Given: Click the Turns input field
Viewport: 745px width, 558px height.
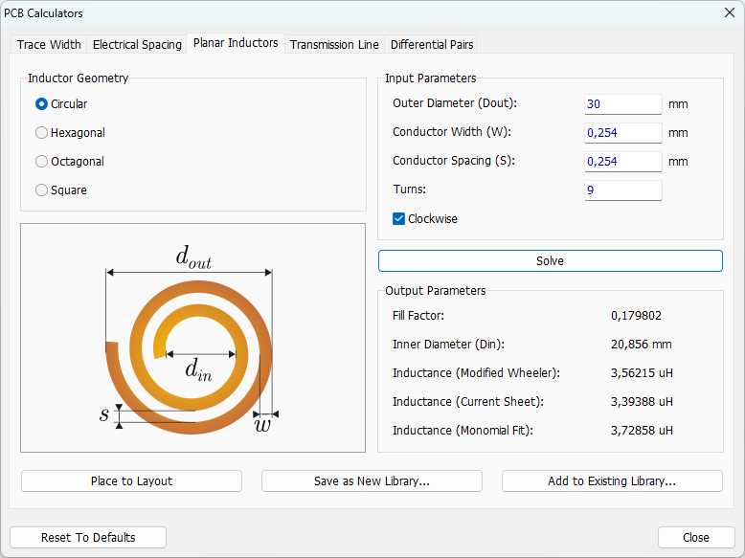Looking at the screenshot, I should click(x=622, y=190).
